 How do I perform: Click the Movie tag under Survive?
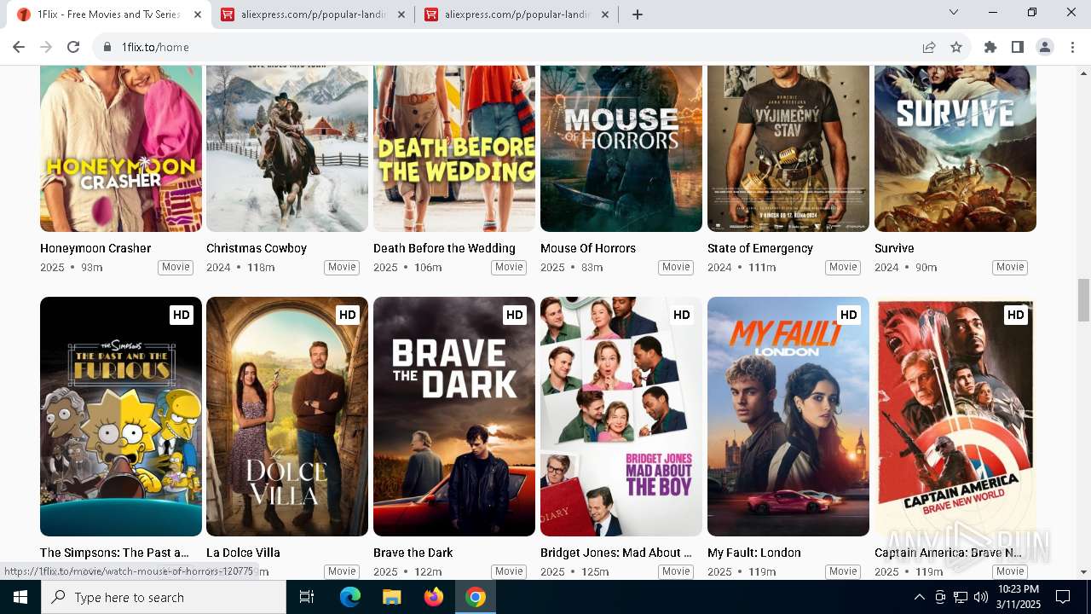1010,268
